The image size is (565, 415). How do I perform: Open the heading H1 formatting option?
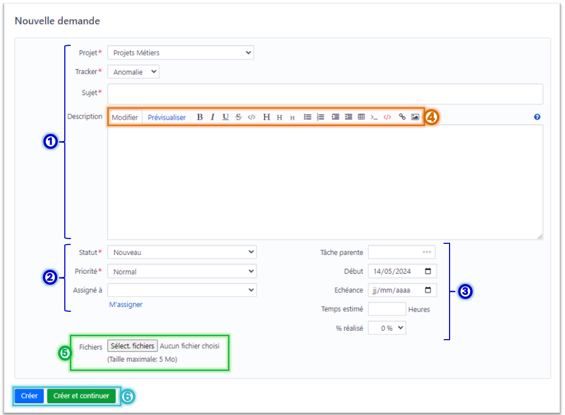(266, 117)
